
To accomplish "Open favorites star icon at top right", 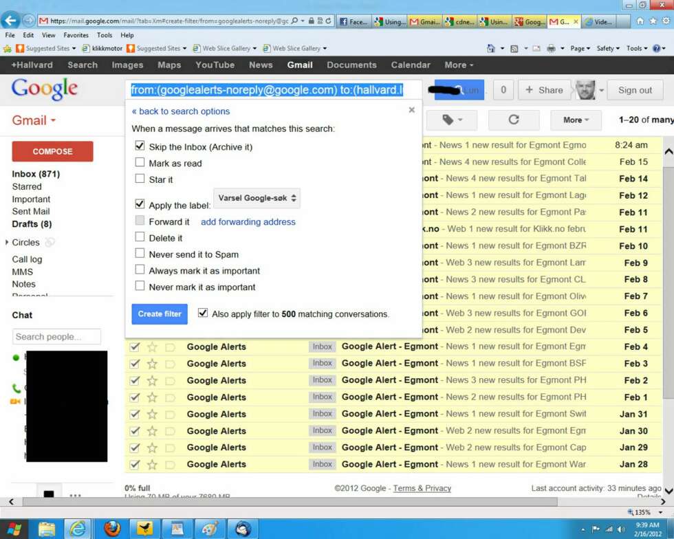I will pyautogui.click(x=653, y=21).
